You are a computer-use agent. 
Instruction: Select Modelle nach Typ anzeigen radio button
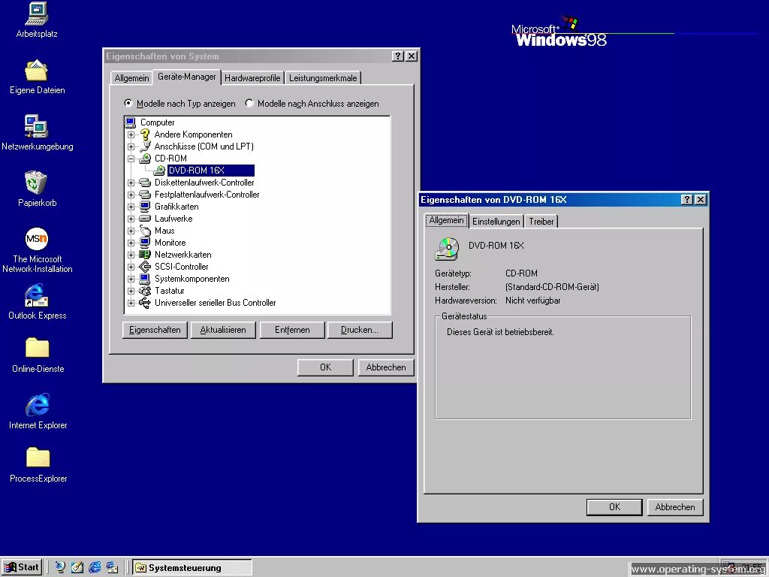pos(128,103)
